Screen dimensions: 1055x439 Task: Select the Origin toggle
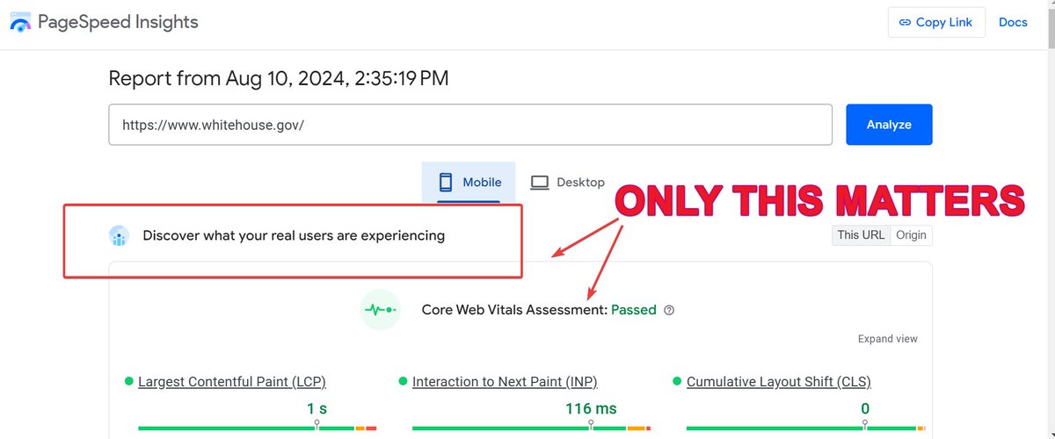tap(911, 235)
